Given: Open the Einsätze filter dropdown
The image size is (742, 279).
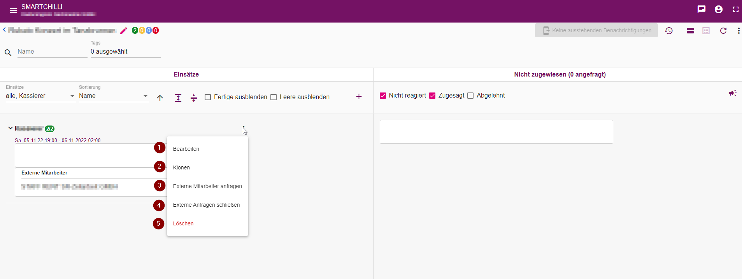Looking at the screenshot, I should (40, 96).
